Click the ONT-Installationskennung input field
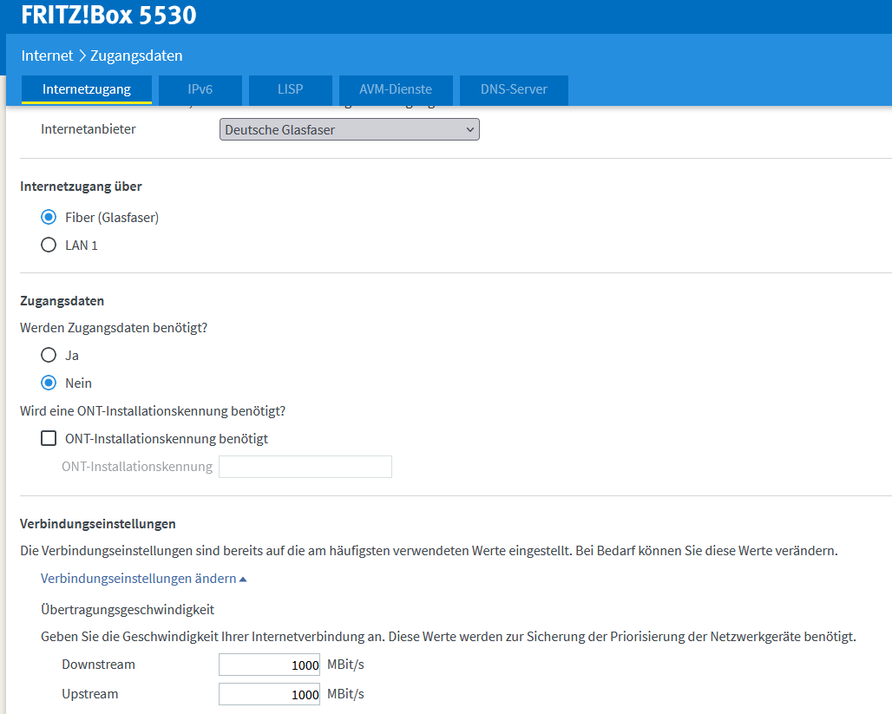The image size is (892, 714). click(305, 467)
